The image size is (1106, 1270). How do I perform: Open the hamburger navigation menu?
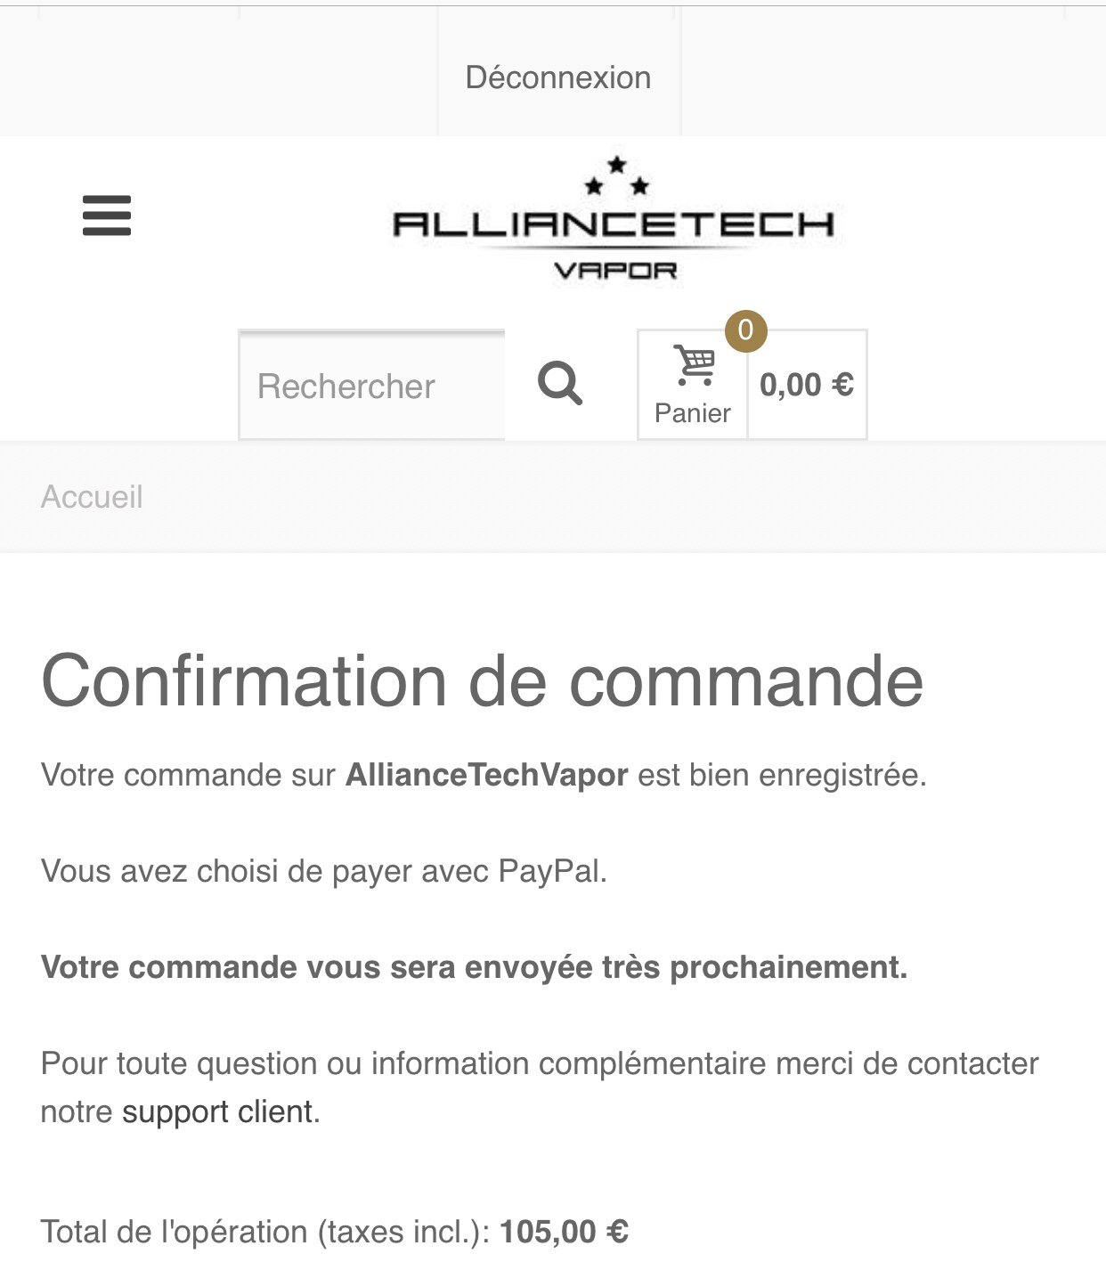(107, 216)
